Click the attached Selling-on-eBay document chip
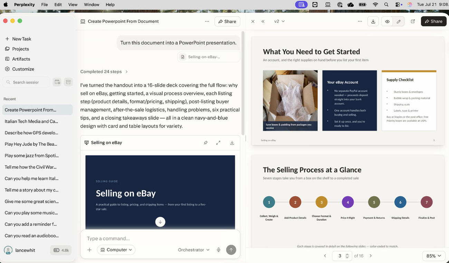 click(209, 57)
